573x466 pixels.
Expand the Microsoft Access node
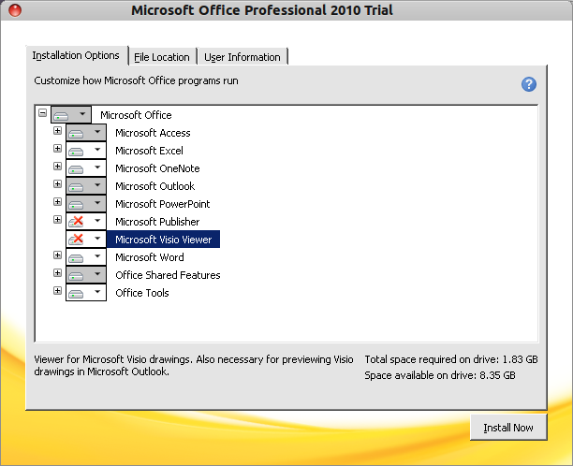point(57,131)
